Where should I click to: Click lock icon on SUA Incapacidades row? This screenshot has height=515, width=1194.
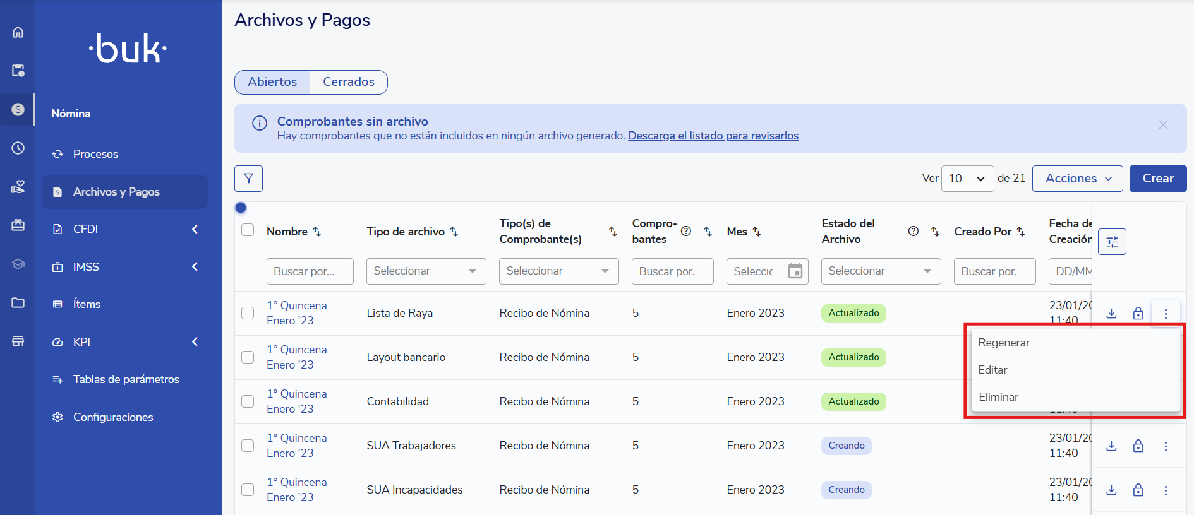click(1138, 490)
